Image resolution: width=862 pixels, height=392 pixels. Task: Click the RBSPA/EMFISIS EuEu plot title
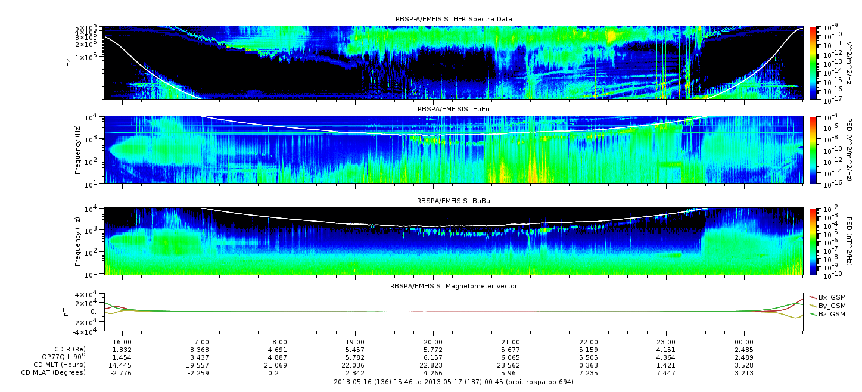453,110
